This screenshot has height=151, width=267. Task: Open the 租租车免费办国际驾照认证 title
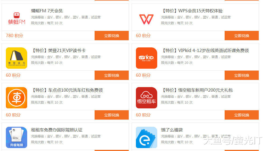(57, 130)
